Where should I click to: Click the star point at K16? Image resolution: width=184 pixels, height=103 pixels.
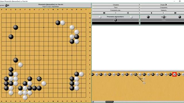tap(44, 27)
